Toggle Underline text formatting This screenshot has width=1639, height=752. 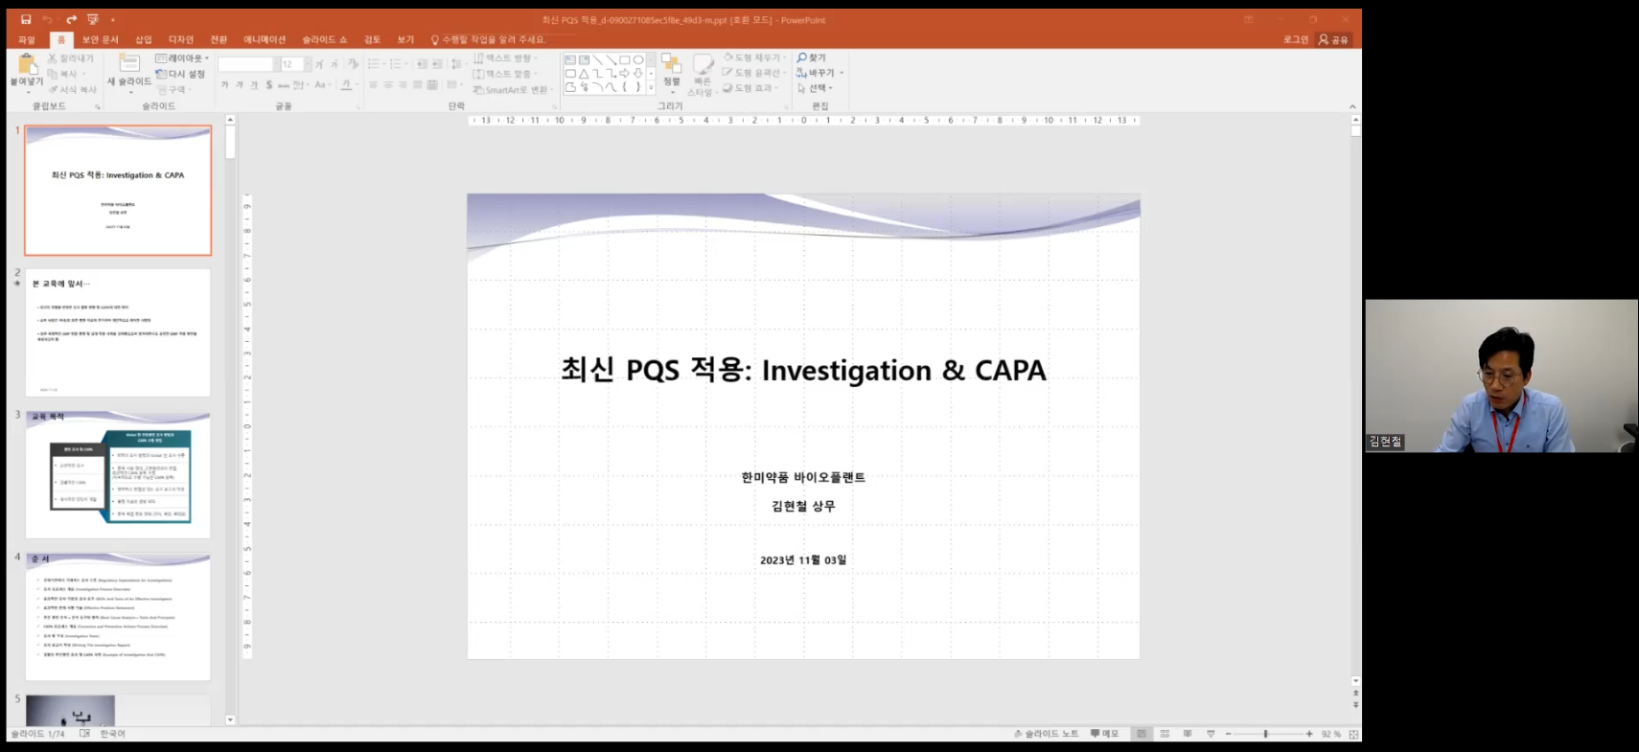254,85
